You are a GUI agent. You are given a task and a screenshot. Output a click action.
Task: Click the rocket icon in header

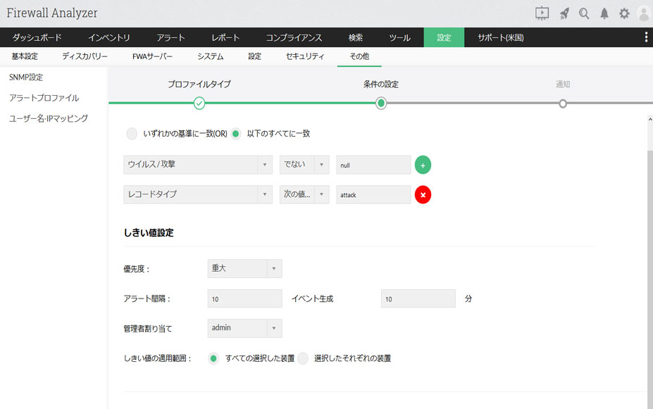[x=564, y=13]
